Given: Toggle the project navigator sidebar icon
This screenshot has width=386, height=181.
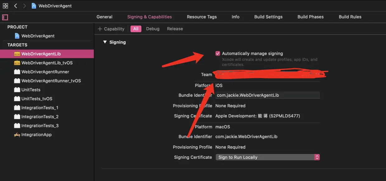Looking at the screenshot, I should click(x=5, y=17).
